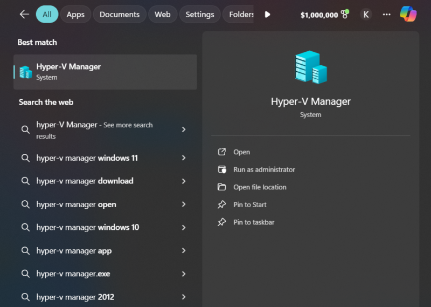Go back using the left arrow

[x=24, y=15]
